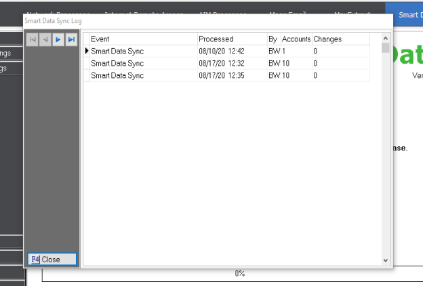Image resolution: width=423 pixels, height=286 pixels.
Task: Click the By column header
Action: pyautogui.click(x=273, y=39)
